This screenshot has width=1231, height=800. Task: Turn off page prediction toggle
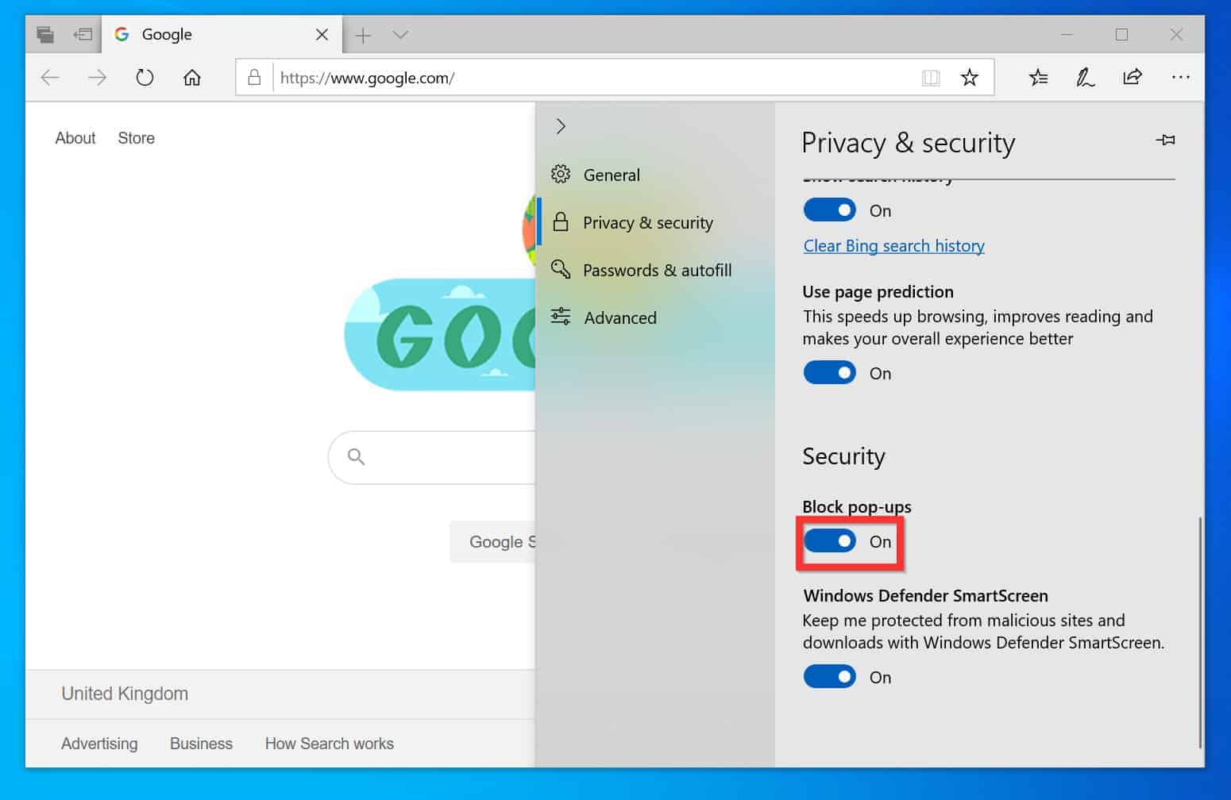coord(830,372)
